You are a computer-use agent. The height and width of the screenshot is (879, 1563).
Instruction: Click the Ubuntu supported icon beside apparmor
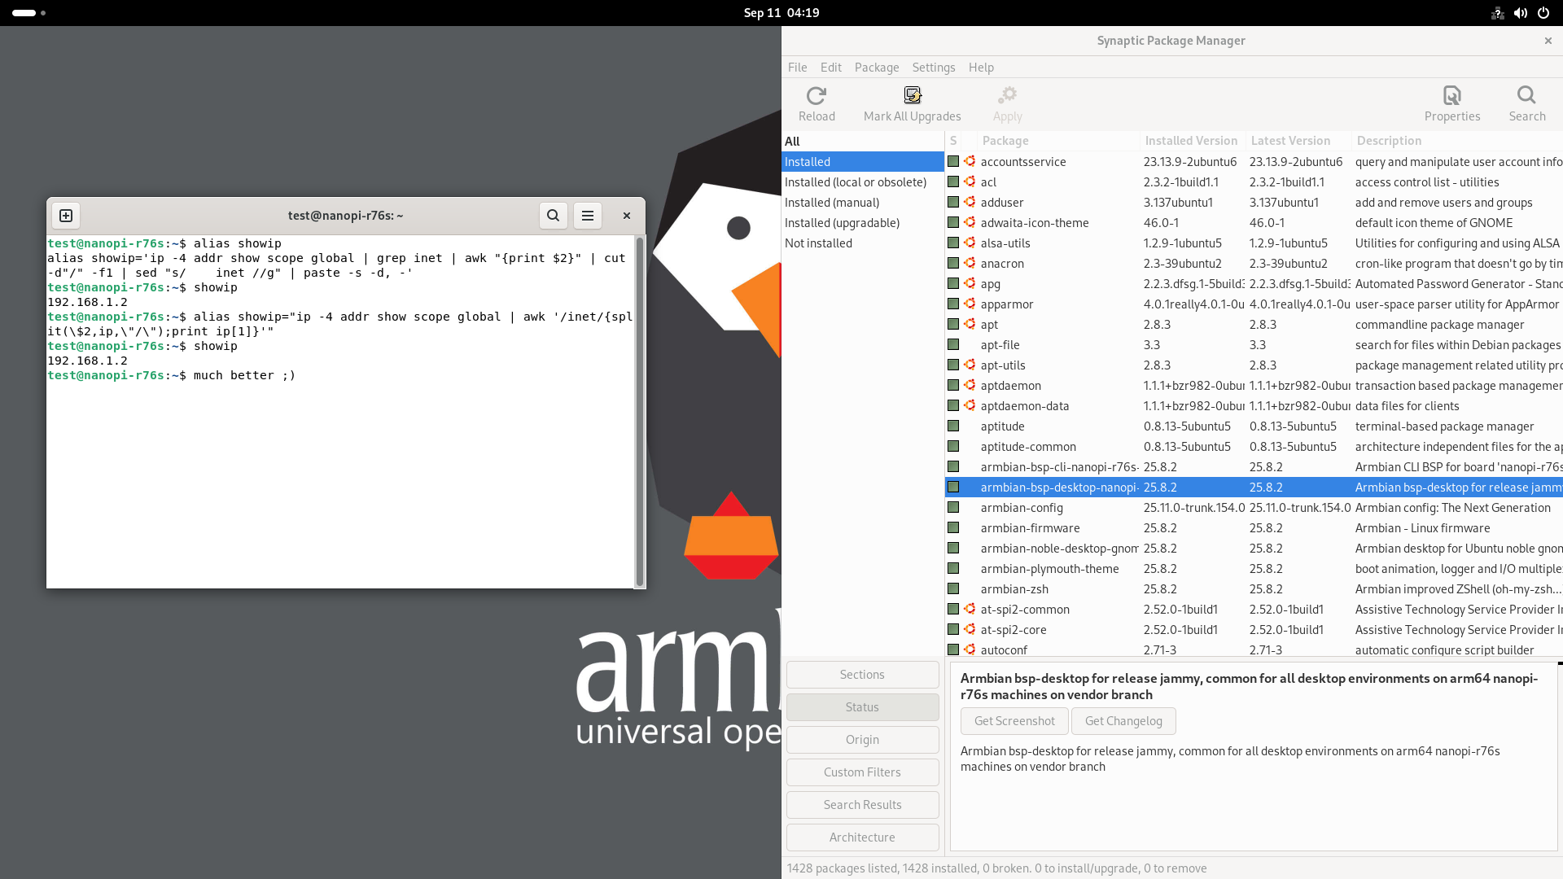[x=970, y=304]
